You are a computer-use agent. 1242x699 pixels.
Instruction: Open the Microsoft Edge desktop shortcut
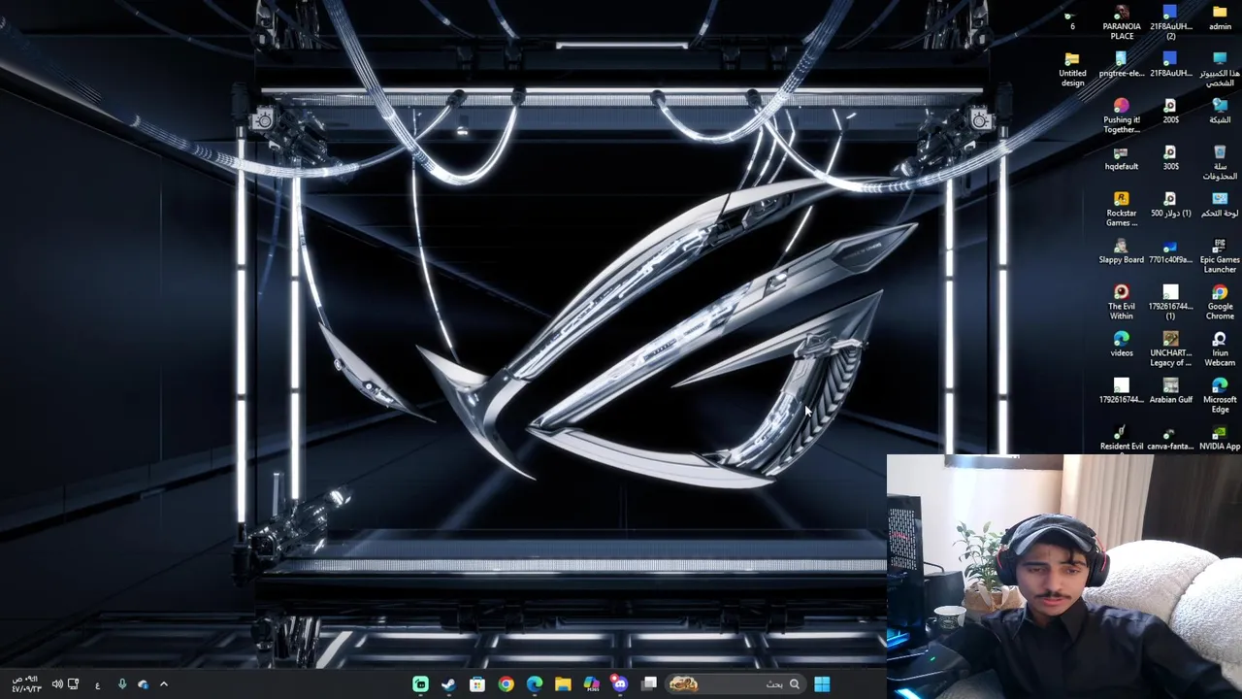(1220, 395)
